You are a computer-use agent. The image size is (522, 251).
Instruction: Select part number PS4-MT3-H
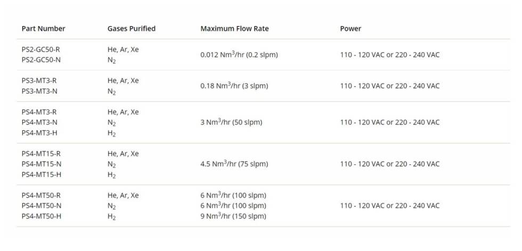[39, 132]
